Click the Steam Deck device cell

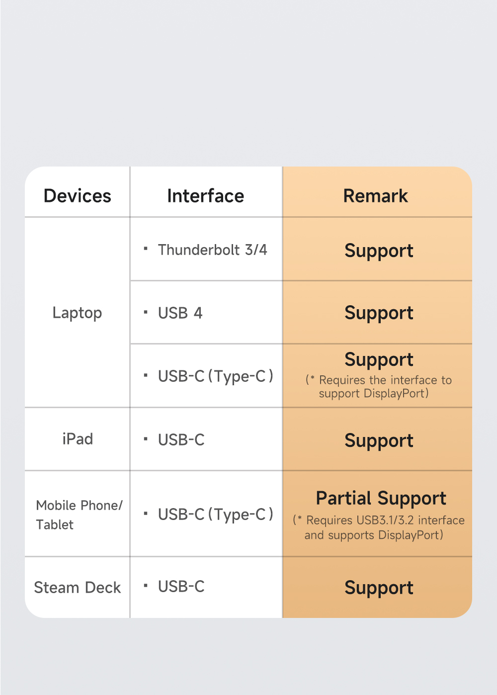(x=78, y=588)
